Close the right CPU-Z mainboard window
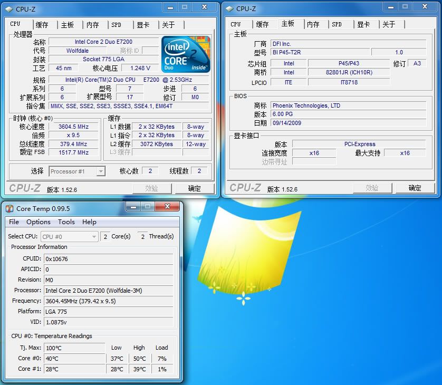 [x=425, y=7]
